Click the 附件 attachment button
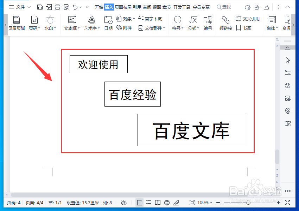The width and height of the screenshot is (299, 211). coord(124,28)
